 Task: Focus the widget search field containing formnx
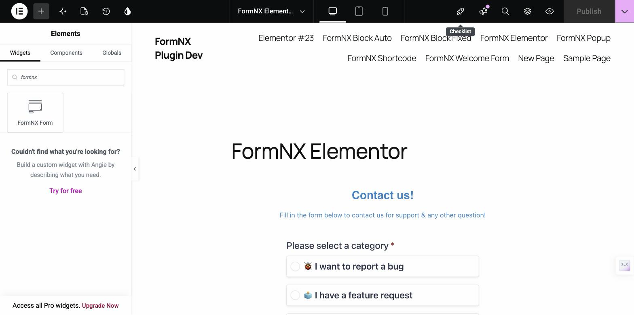pos(66,77)
